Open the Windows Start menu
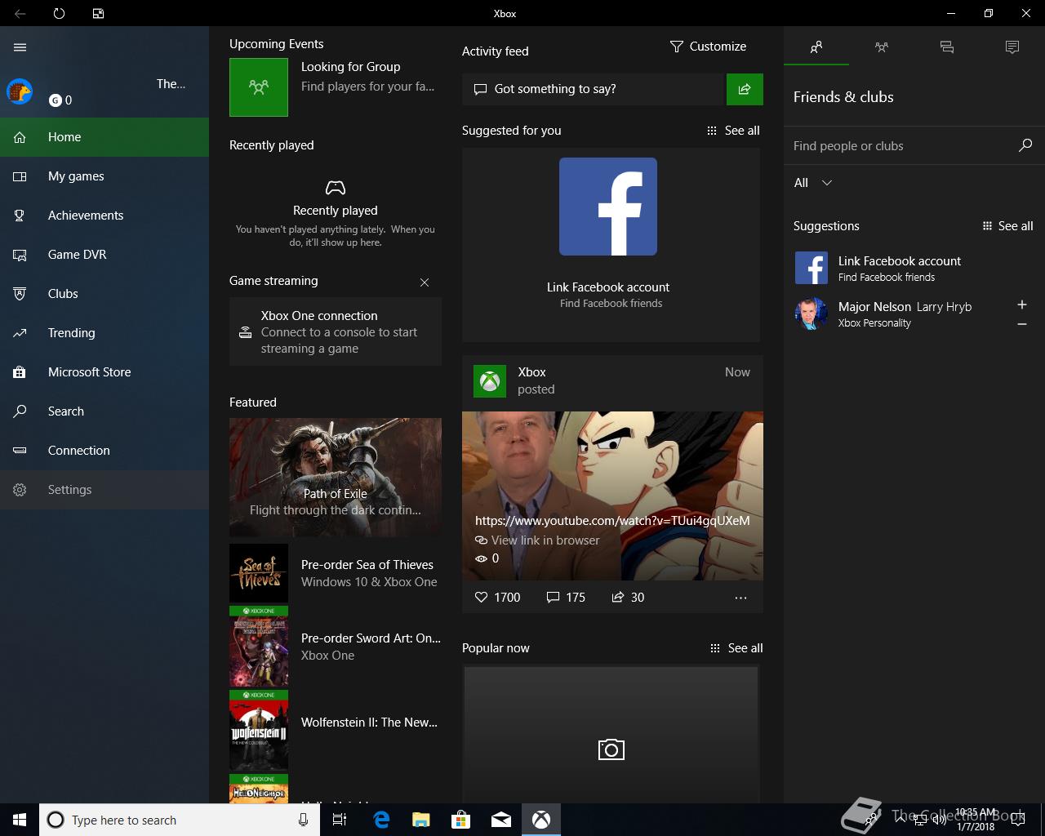Viewport: 1045px width, 836px height. click(x=20, y=820)
